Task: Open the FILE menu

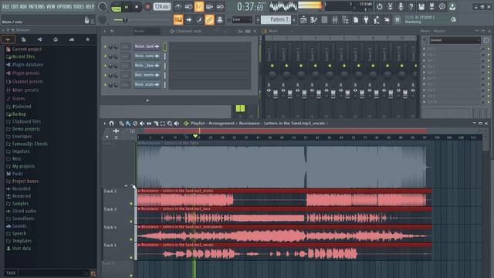Action: click(x=5, y=7)
